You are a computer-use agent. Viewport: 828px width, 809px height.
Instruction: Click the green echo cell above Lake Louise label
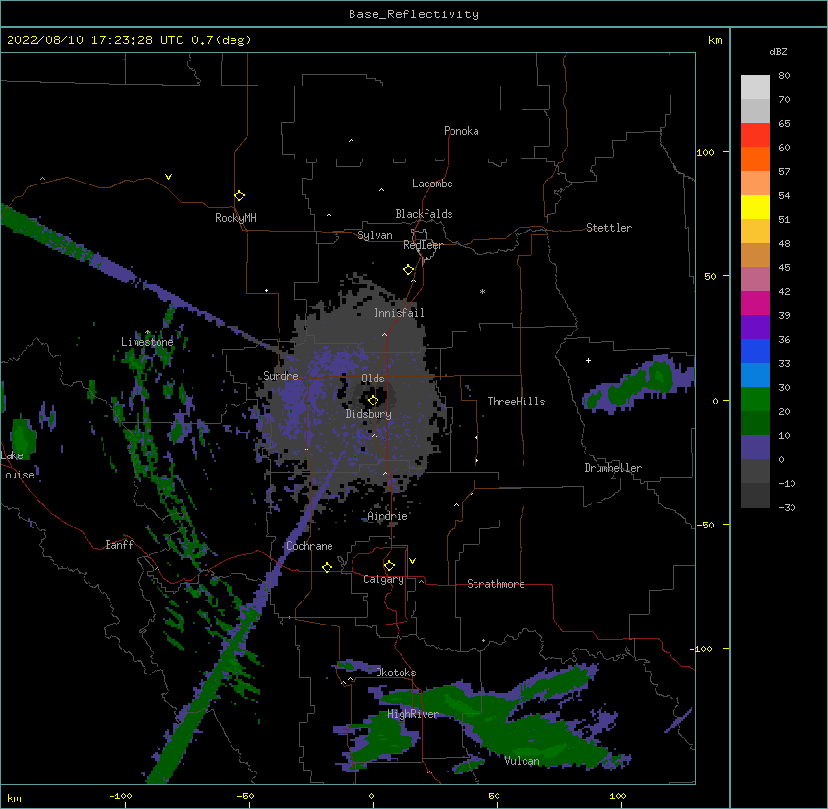click(22, 438)
